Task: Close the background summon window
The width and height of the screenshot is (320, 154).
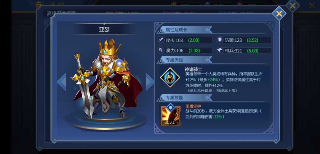Action: 292,6
